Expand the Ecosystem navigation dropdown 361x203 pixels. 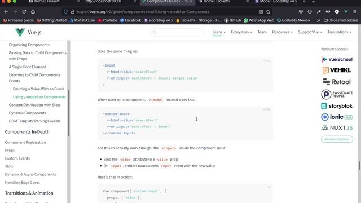pos(241,32)
